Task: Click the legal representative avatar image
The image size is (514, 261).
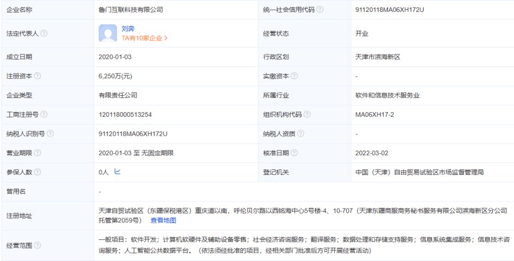Action: click(x=108, y=34)
